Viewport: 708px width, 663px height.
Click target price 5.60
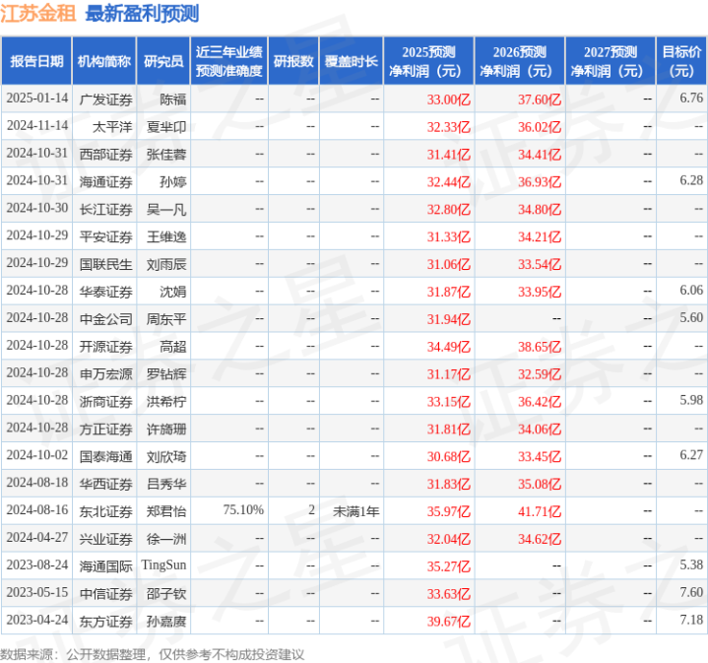click(691, 318)
